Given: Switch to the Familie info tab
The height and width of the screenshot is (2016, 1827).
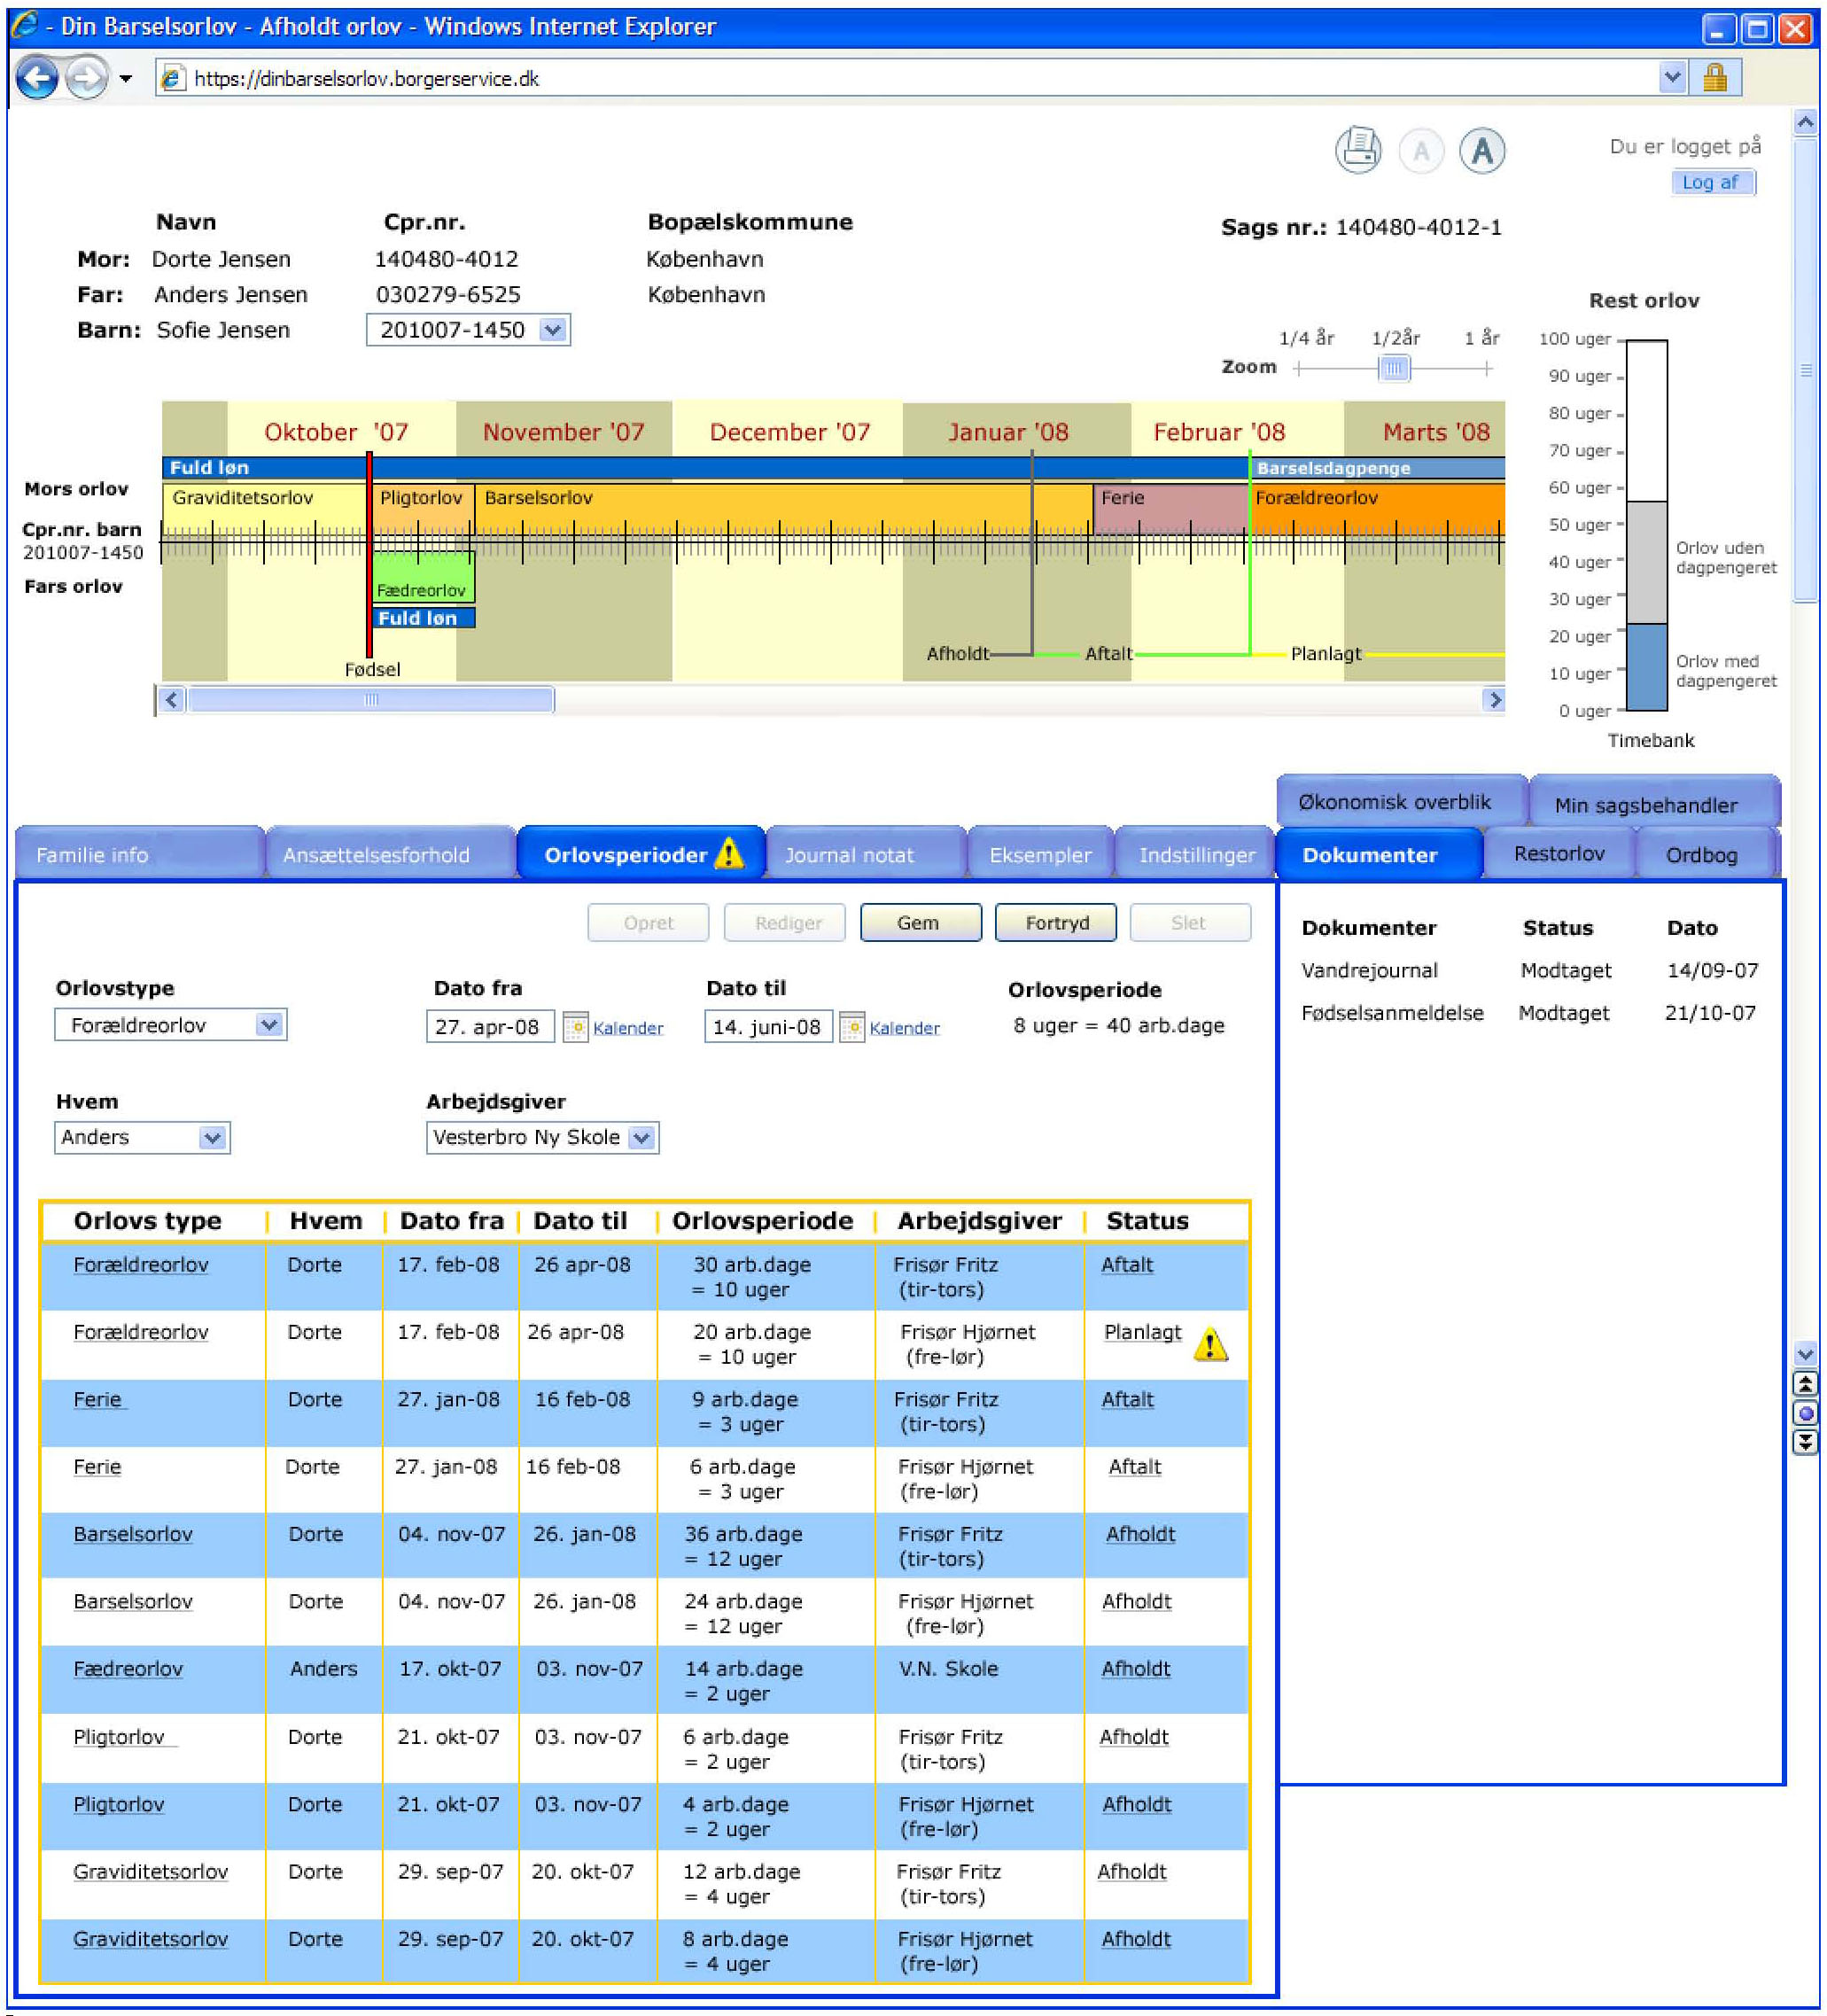Looking at the screenshot, I should pos(92,855).
